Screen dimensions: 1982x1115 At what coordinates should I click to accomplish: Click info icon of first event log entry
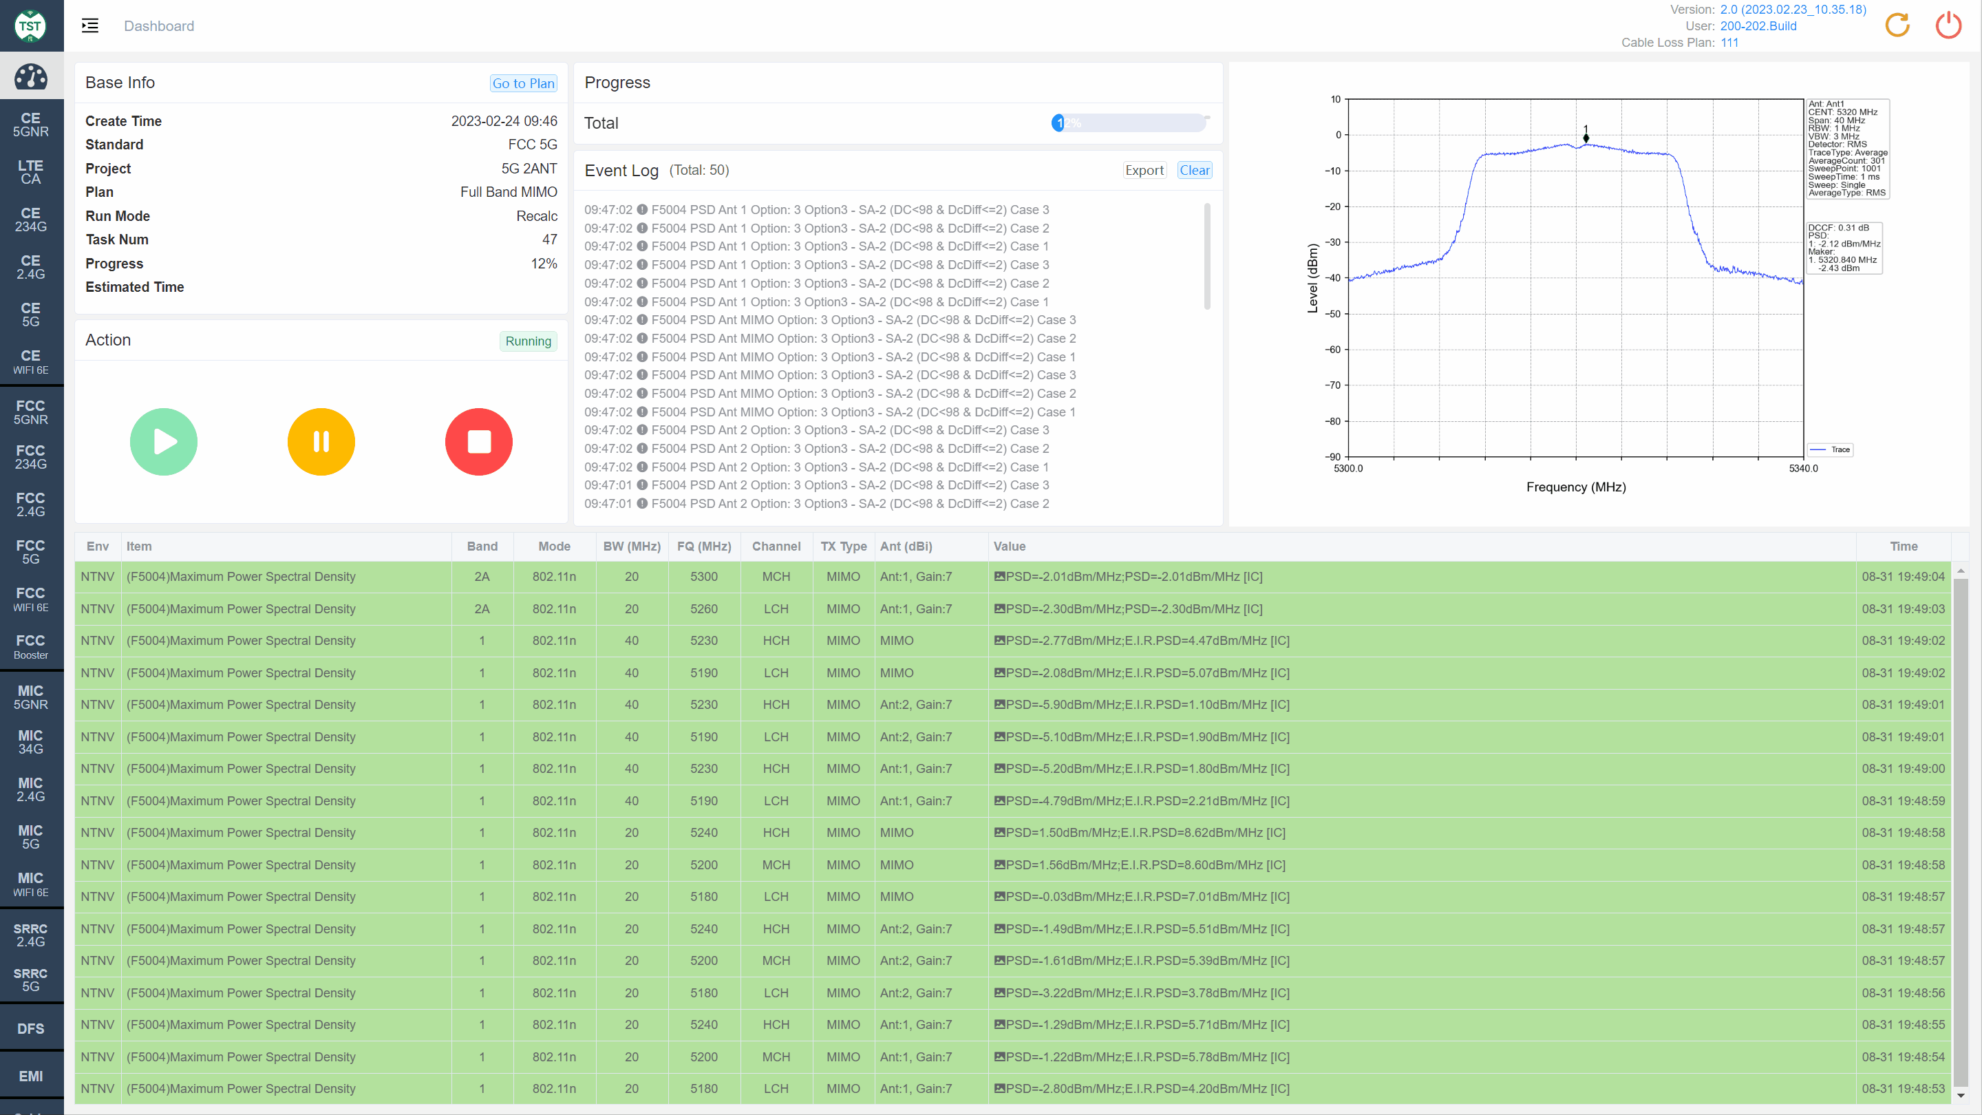coord(641,209)
